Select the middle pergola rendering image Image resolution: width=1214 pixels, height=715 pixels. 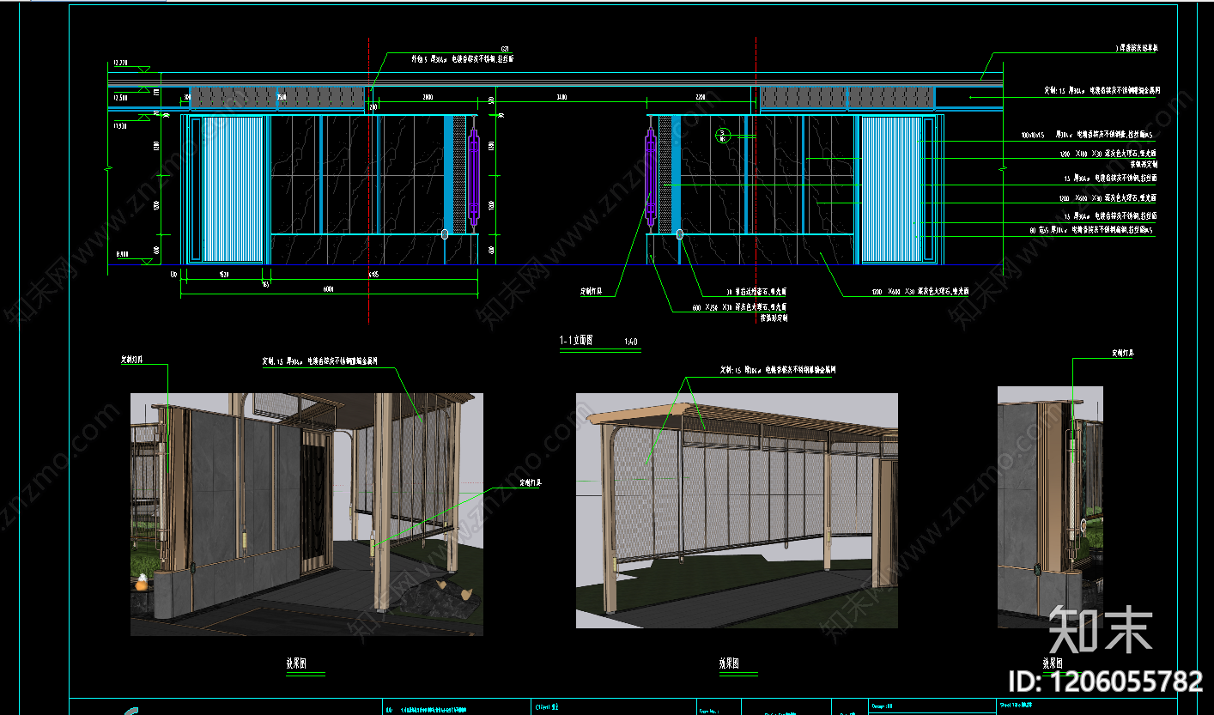737,511
